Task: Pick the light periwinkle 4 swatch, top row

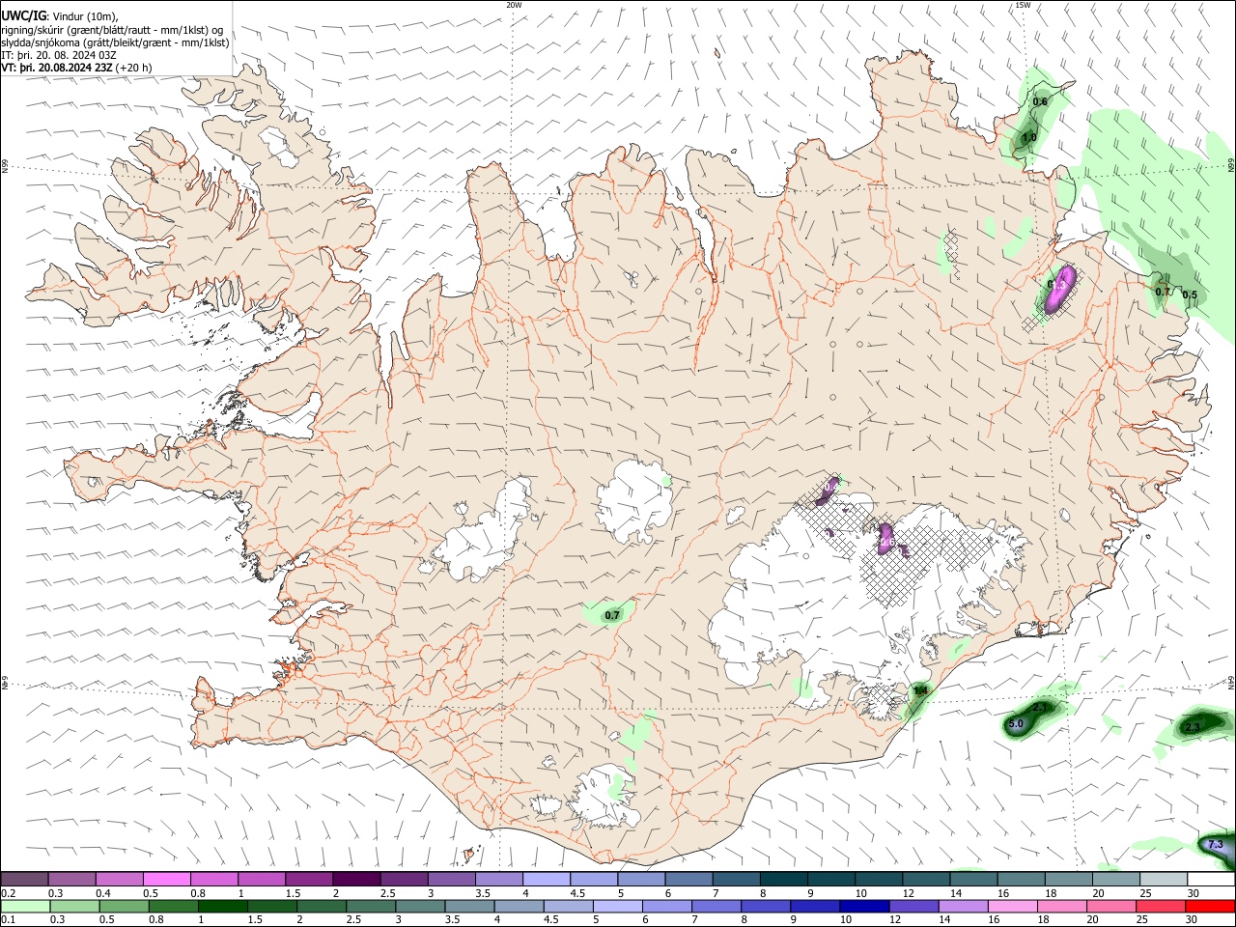Action: point(546,880)
